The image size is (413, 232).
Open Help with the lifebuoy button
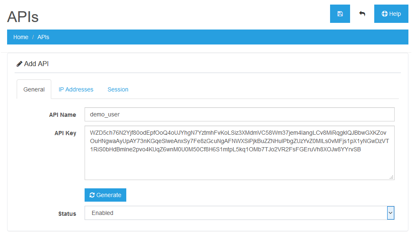[x=391, y=14]
